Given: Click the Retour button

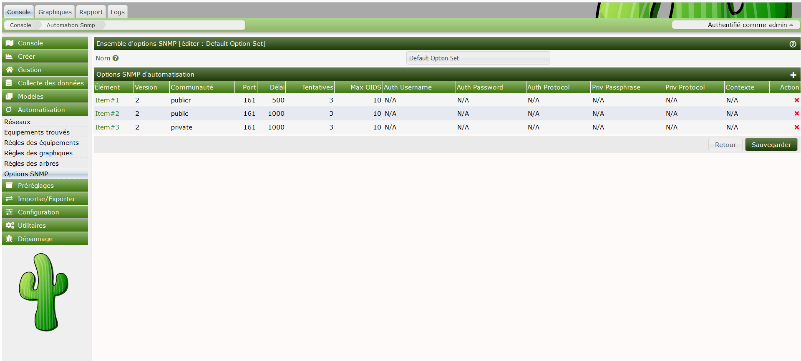Looking at the screenshot, I should [725, 145].
